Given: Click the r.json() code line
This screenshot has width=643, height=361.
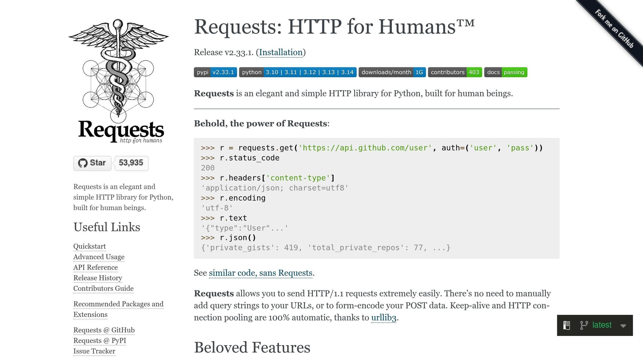Looking at the screenshot, I should pyautogui.click(x=229, y=238).
